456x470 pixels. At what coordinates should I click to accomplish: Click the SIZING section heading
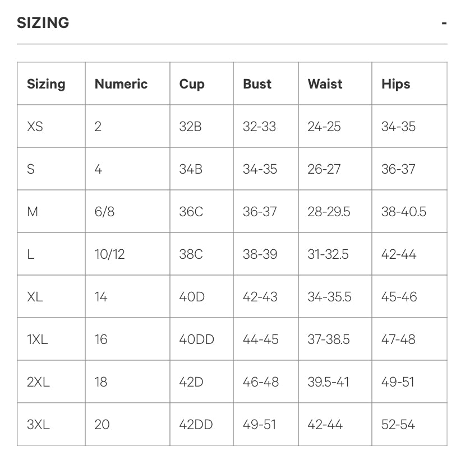43,23
